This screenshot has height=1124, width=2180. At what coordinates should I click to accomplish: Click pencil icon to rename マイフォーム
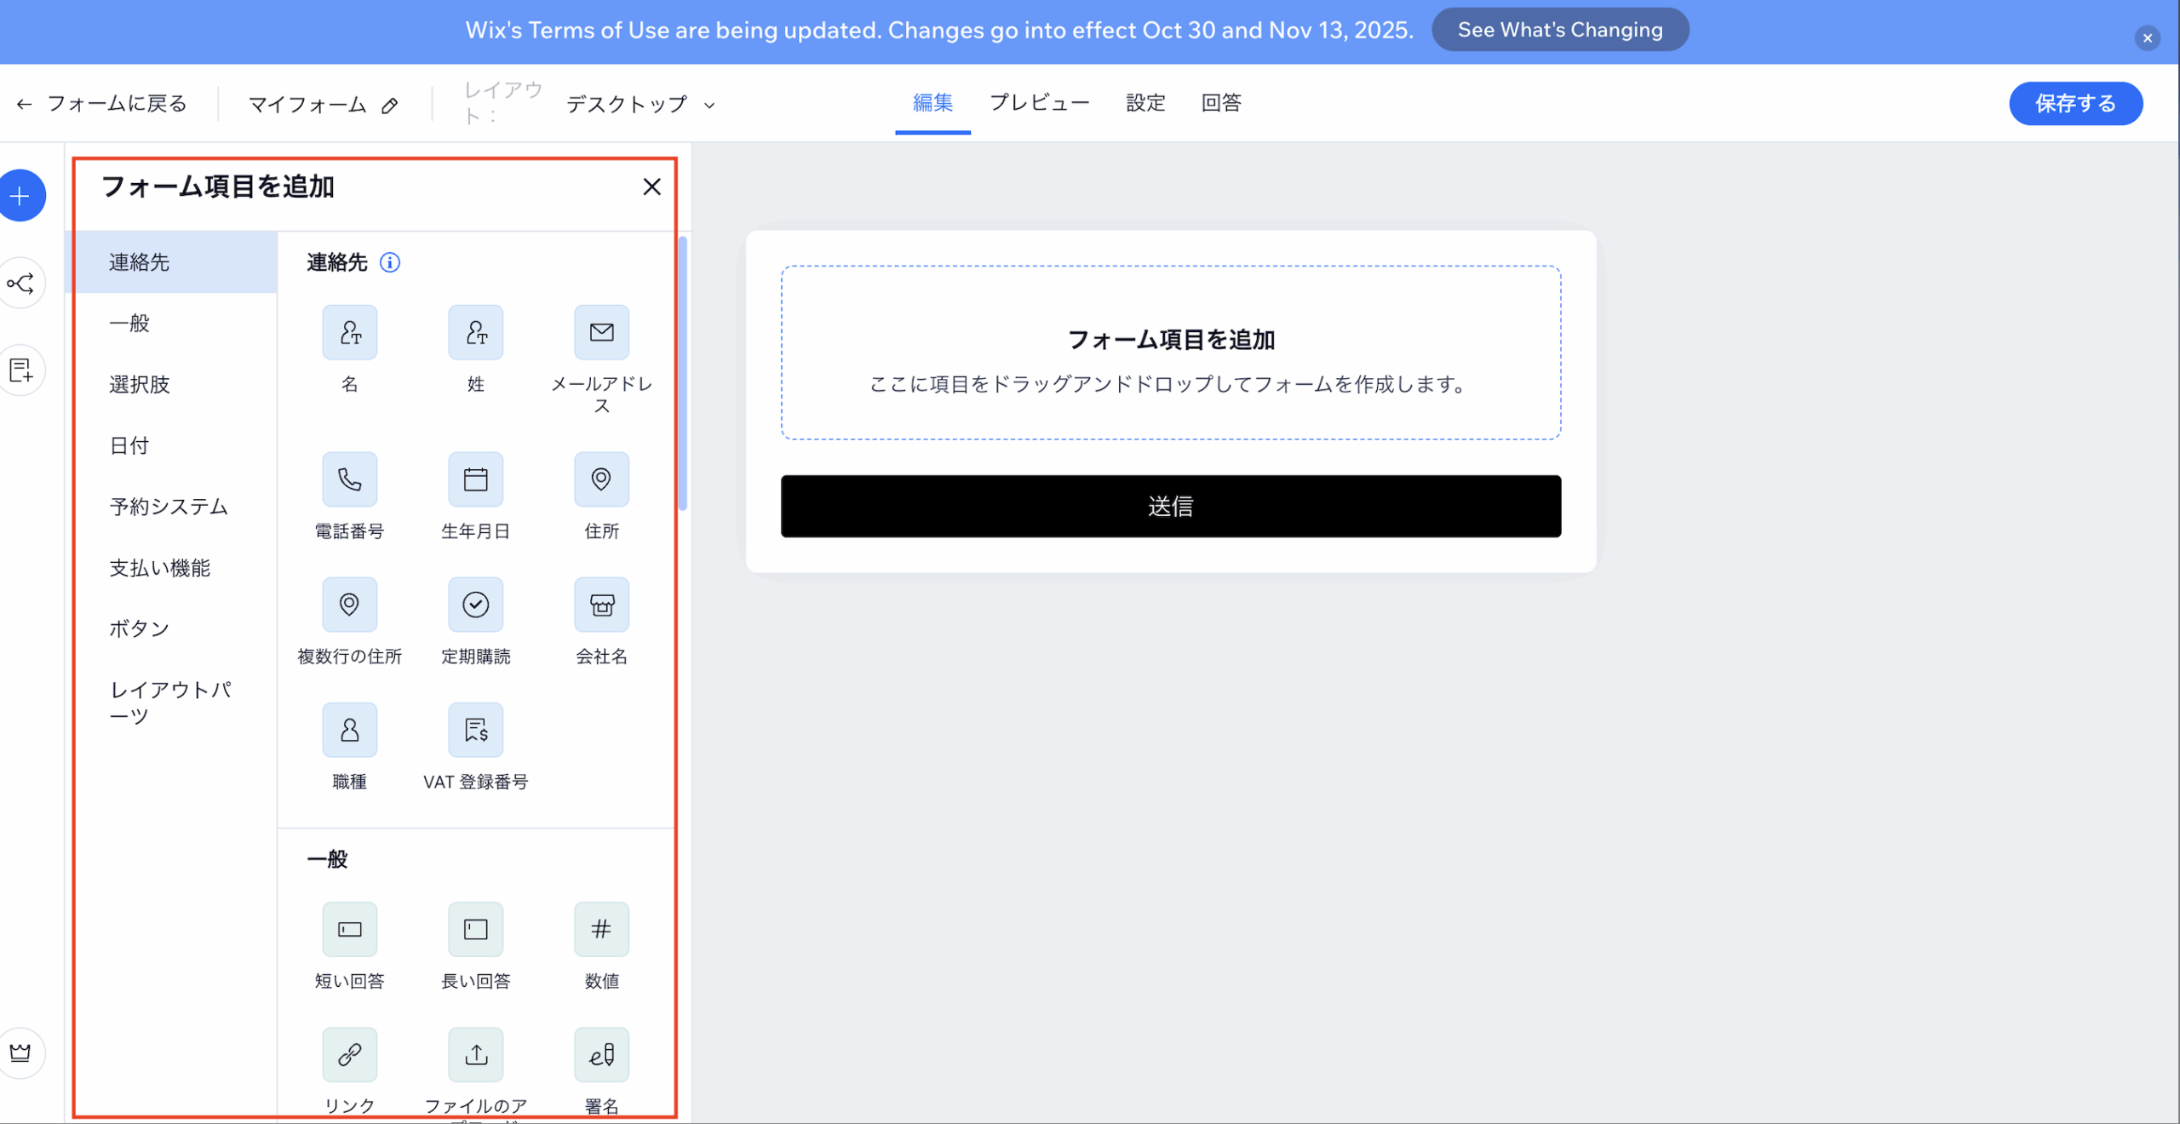pyautogui.click(x=390, y=106)
